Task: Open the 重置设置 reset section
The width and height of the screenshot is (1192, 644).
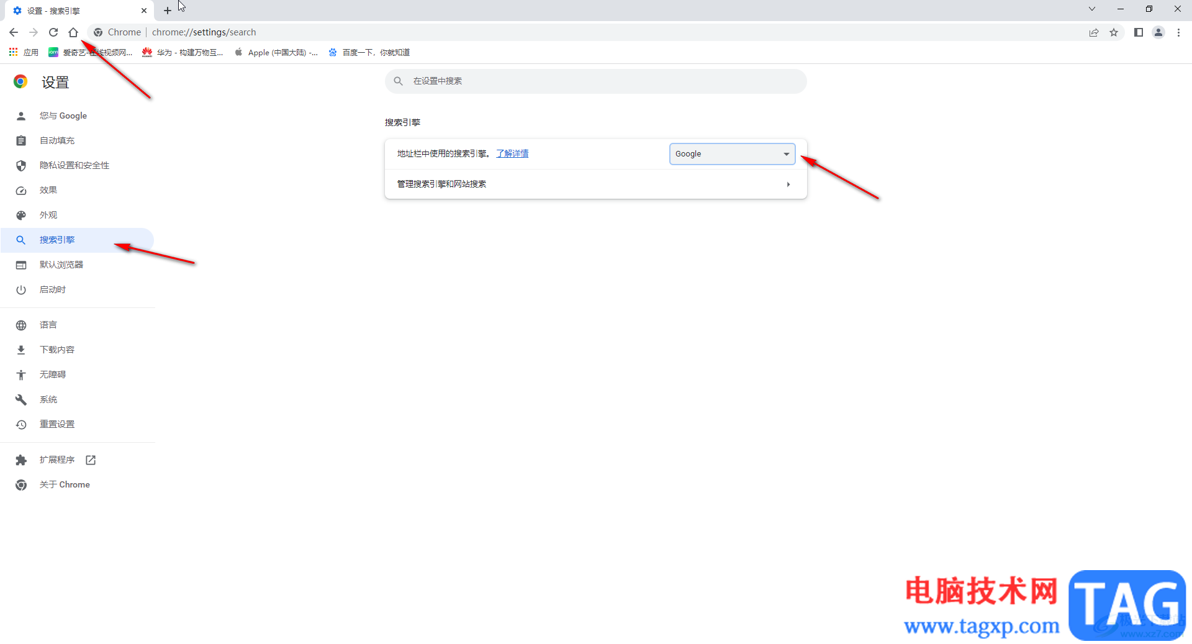Action: click(77, 424)
